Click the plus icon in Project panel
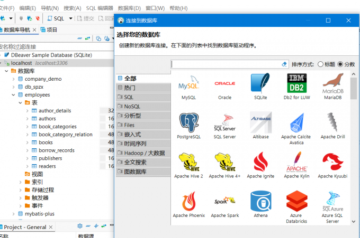 96,226
